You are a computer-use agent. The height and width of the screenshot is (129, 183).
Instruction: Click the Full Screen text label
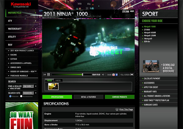(125, 75)
